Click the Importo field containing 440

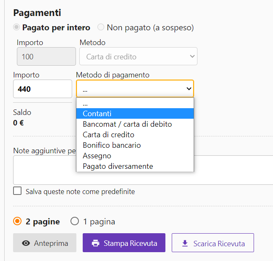(42, 89)
